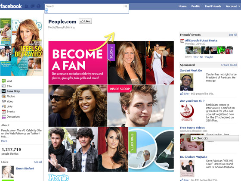Open the Gwen Stefani page link

[x=25, y=169]
